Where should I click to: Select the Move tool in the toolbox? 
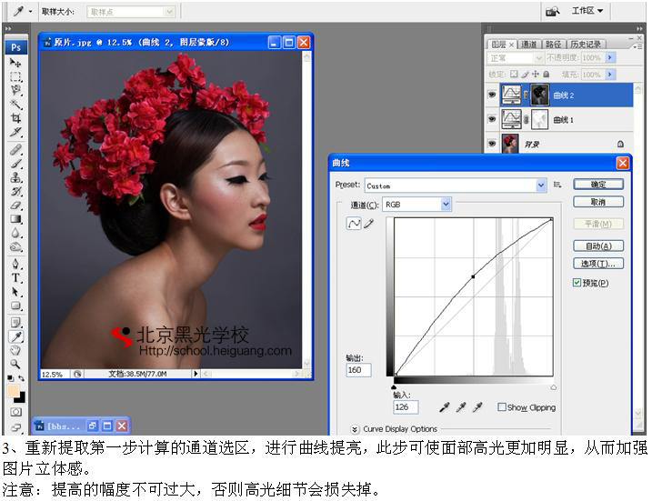click(15, 63)
